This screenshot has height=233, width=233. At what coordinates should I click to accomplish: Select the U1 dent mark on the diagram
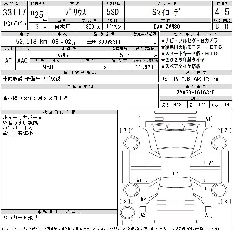pyautogui.click(x=207, y=189)
